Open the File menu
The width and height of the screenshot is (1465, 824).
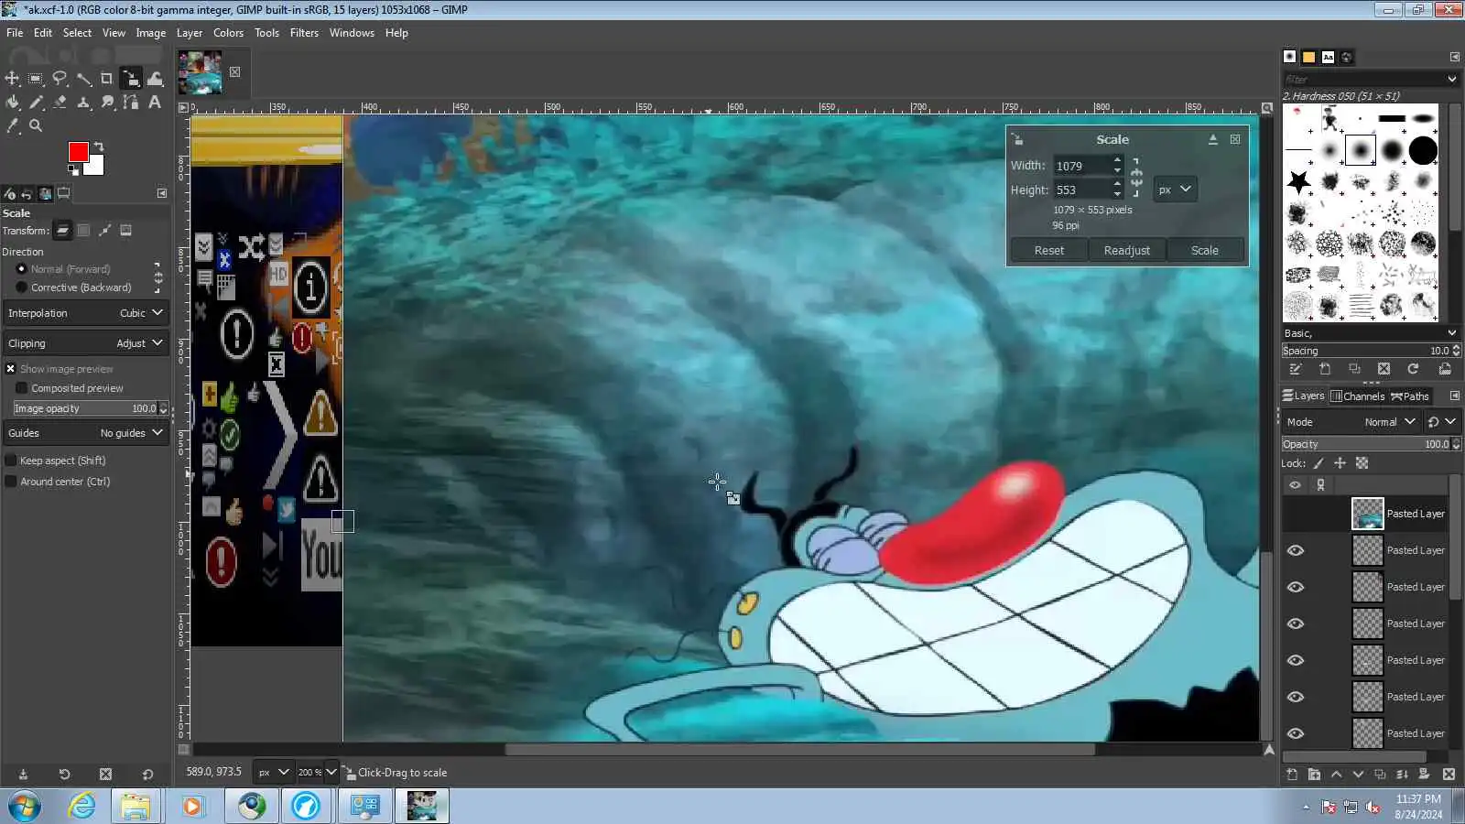15,33
